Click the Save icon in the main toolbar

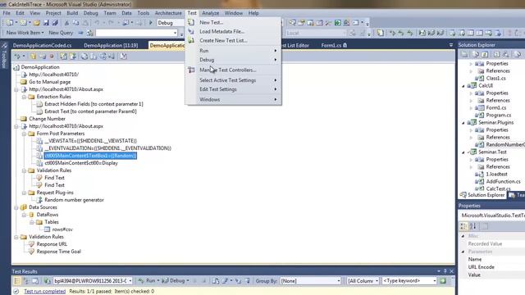point(46,23)
